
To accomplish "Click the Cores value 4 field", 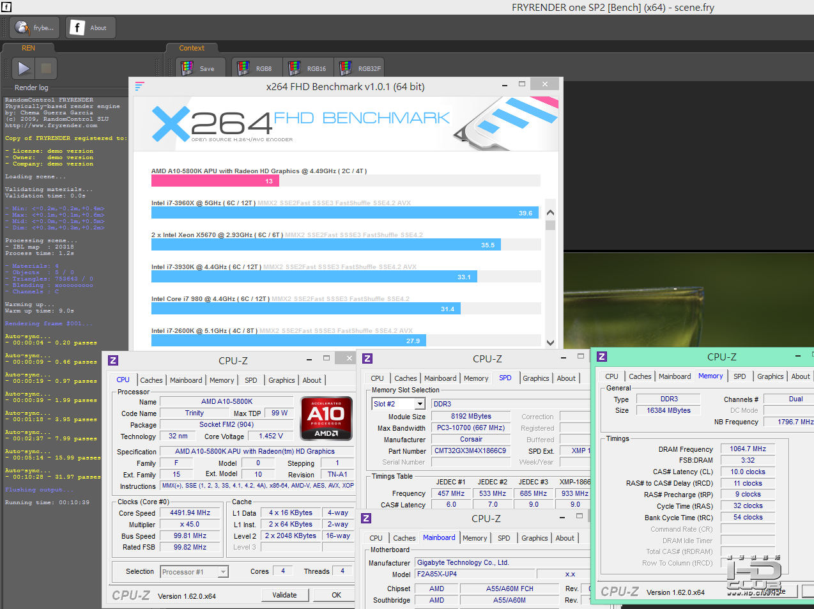I will click(283, 571).
